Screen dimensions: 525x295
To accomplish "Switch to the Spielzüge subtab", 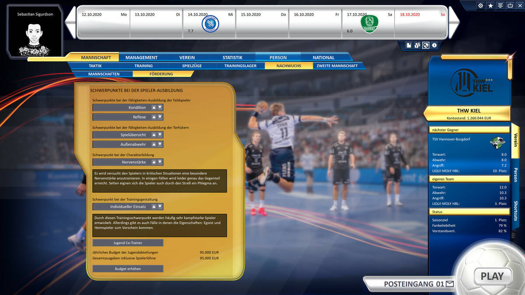I will (x=192, y=66).
